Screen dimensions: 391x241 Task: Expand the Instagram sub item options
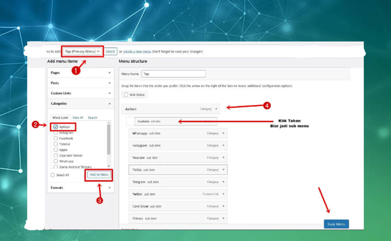click(223, 146)
